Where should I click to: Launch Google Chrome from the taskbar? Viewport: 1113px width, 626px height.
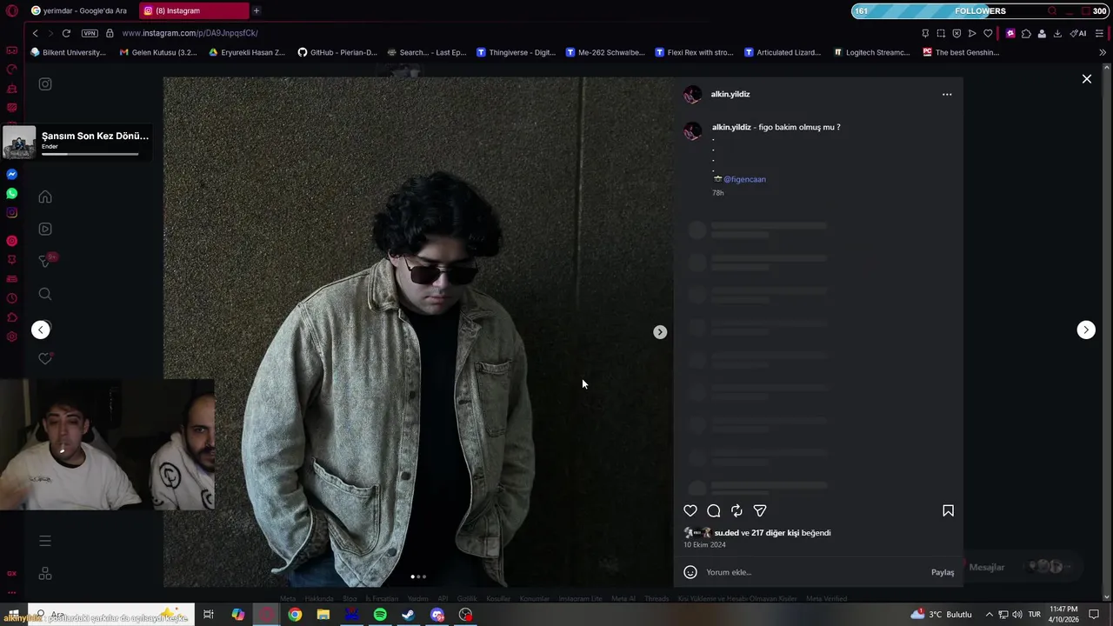pyautogui.click(x=295, y=615)
